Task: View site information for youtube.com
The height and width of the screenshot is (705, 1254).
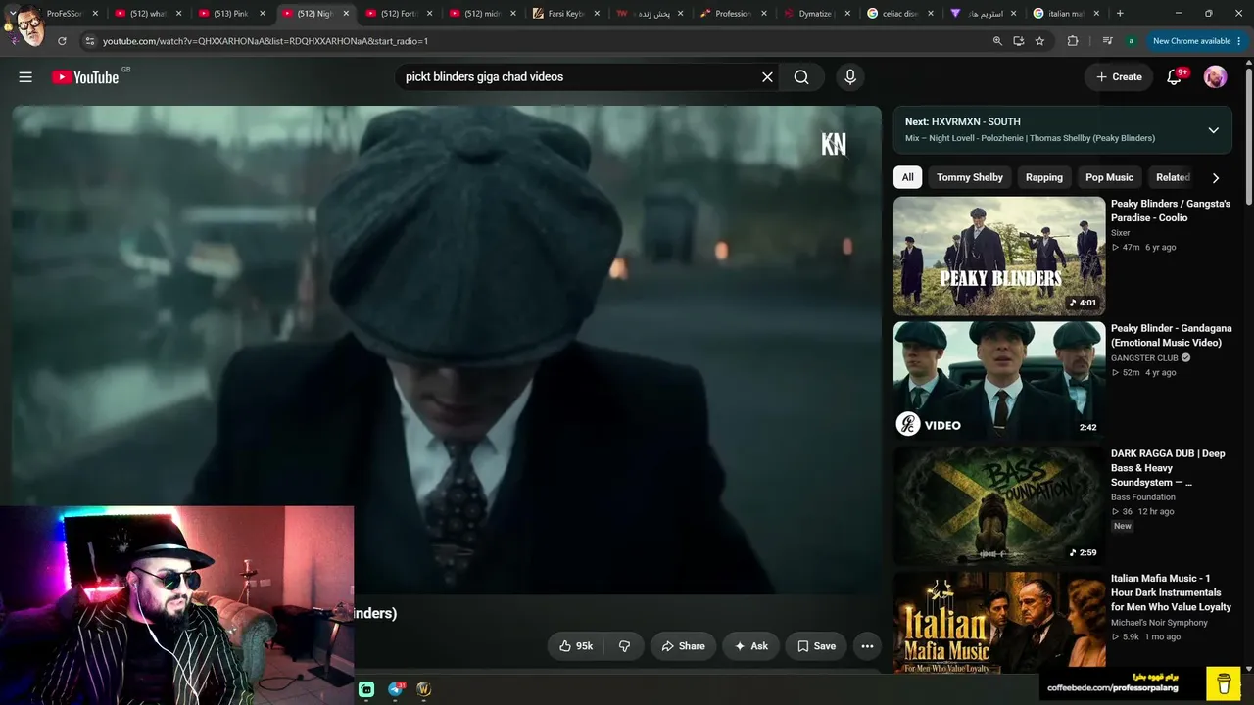Action: point(89,41)
